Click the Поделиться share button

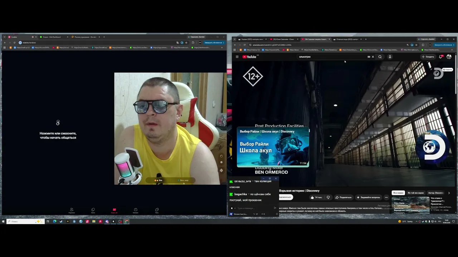click(343, 197)
